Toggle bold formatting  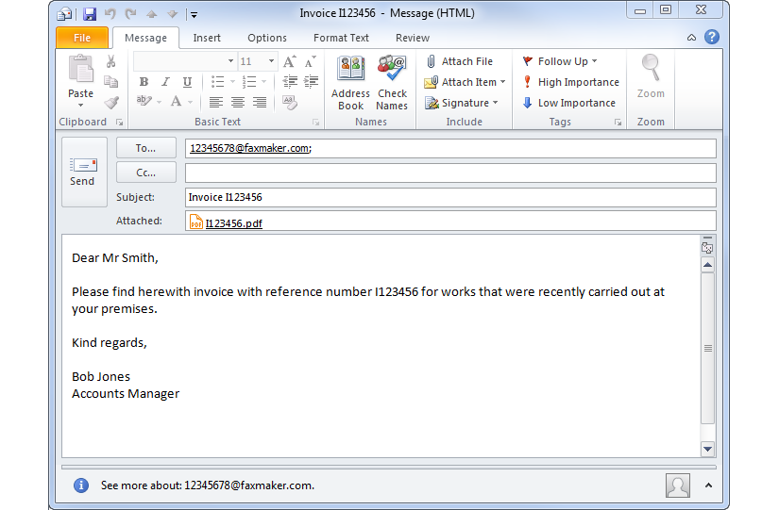click(144, 82)
